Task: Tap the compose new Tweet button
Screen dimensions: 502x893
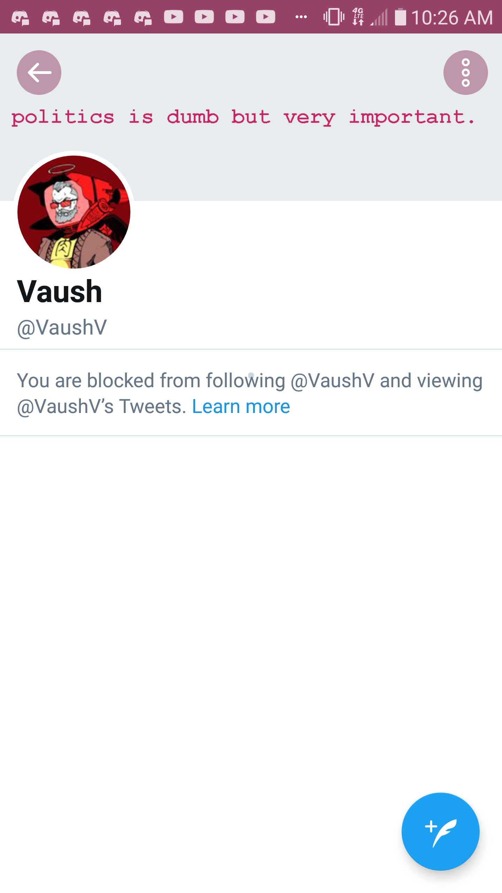Action: click(x=441, y=832)
